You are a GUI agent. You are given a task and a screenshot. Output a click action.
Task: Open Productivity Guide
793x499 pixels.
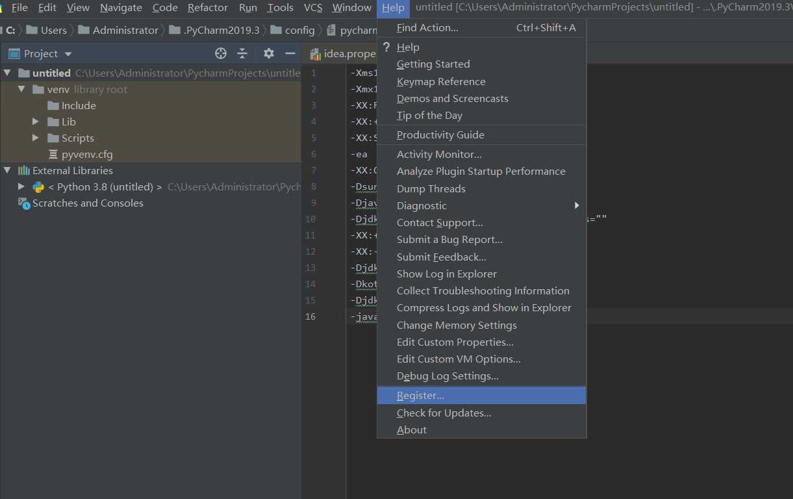click(481, 134)
